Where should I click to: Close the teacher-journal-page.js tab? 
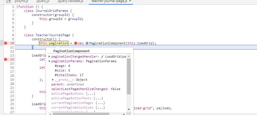(x=130, y=1)
